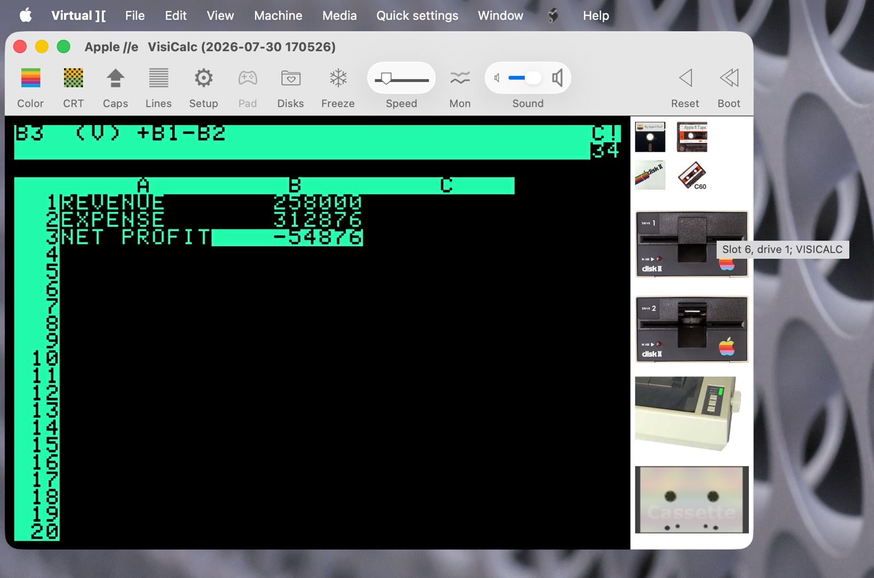This screenshot has height=578, width=874.
Task: Click the 312876 value
Action: click(317, 220)
